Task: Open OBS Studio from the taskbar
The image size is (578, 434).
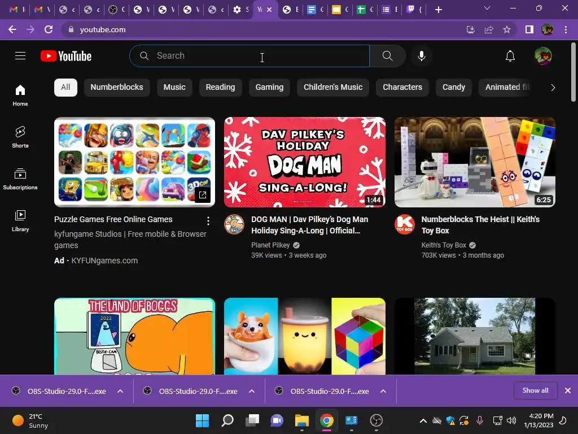Action: click(376, 420)
